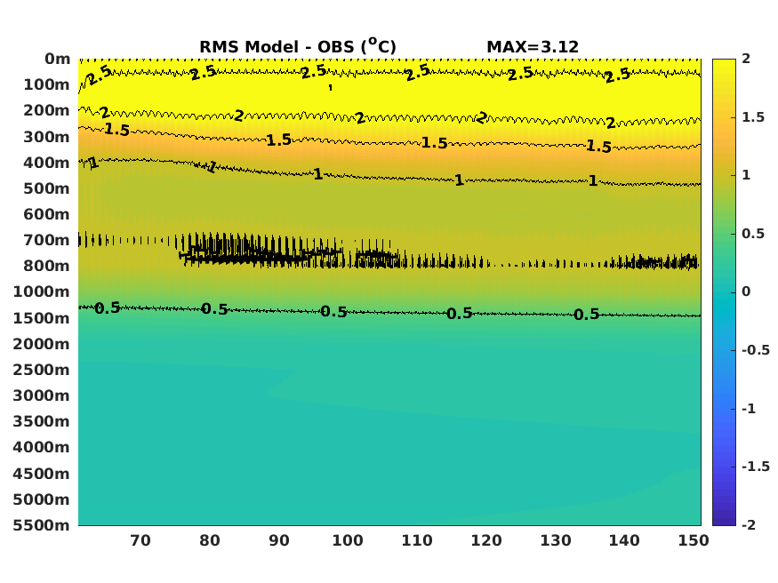Pick the '5500m' depth axis label
This screenshot has height=583, width=778.
point(42,525)
